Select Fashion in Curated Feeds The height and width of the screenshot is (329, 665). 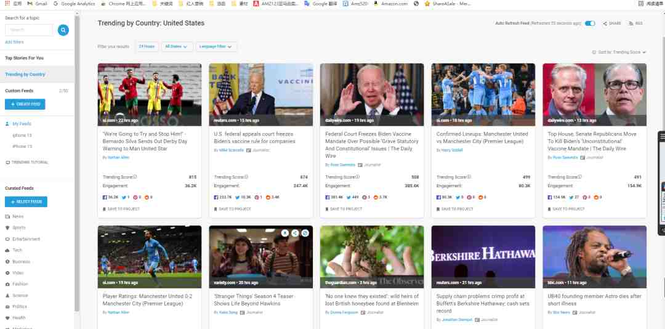click(17, 284)
